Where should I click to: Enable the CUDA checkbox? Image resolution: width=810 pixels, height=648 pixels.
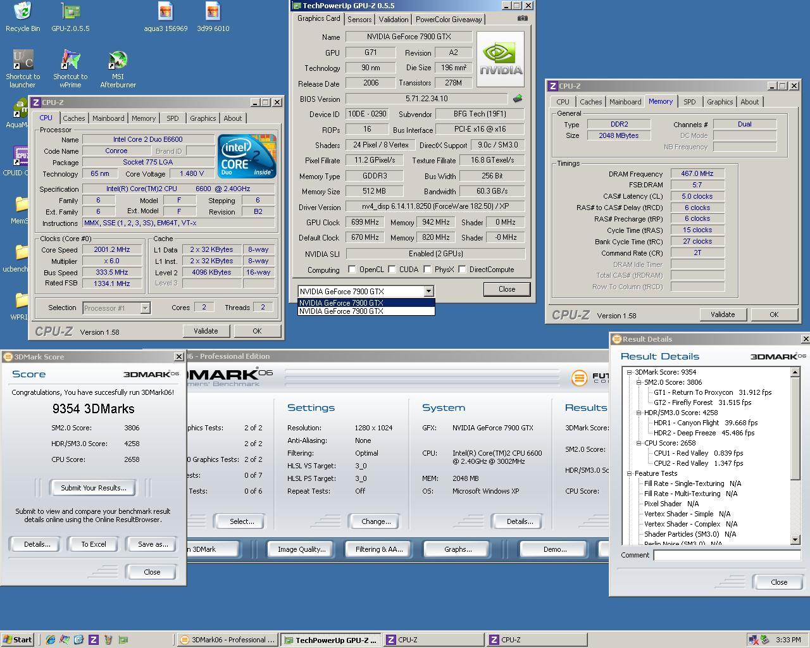(x=392, y=270)
